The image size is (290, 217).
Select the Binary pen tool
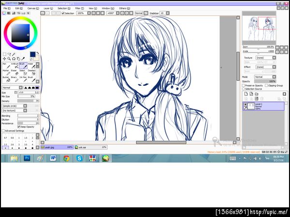pyautogui.click(x=15, y=79)
